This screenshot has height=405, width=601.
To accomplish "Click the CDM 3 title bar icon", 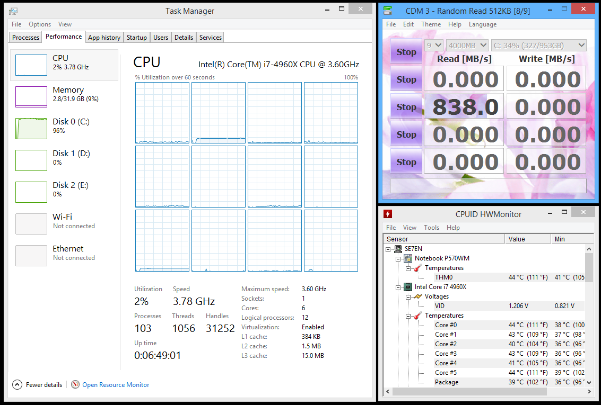I will tap(388, 11).
